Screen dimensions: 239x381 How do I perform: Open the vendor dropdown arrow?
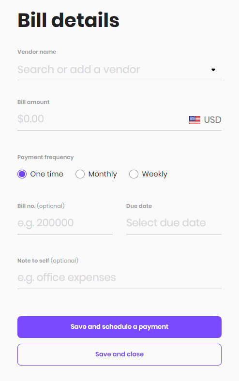pyautogui.click(x=213, y=70)
